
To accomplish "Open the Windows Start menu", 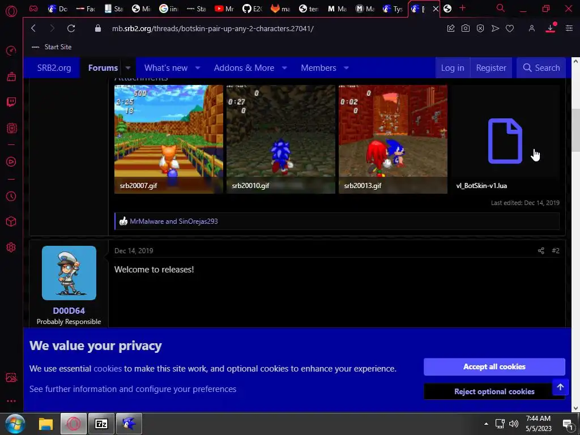I will click(x=15, y=424).
